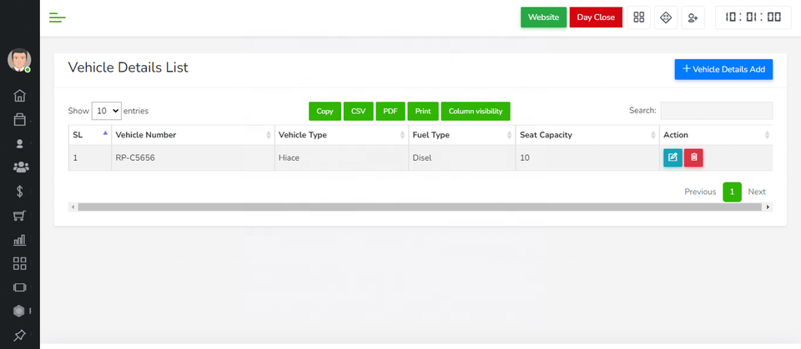Edit vehicle RP-C5656 using the pencil icon
Screen dimensions: 801x349
click(673, 157)
